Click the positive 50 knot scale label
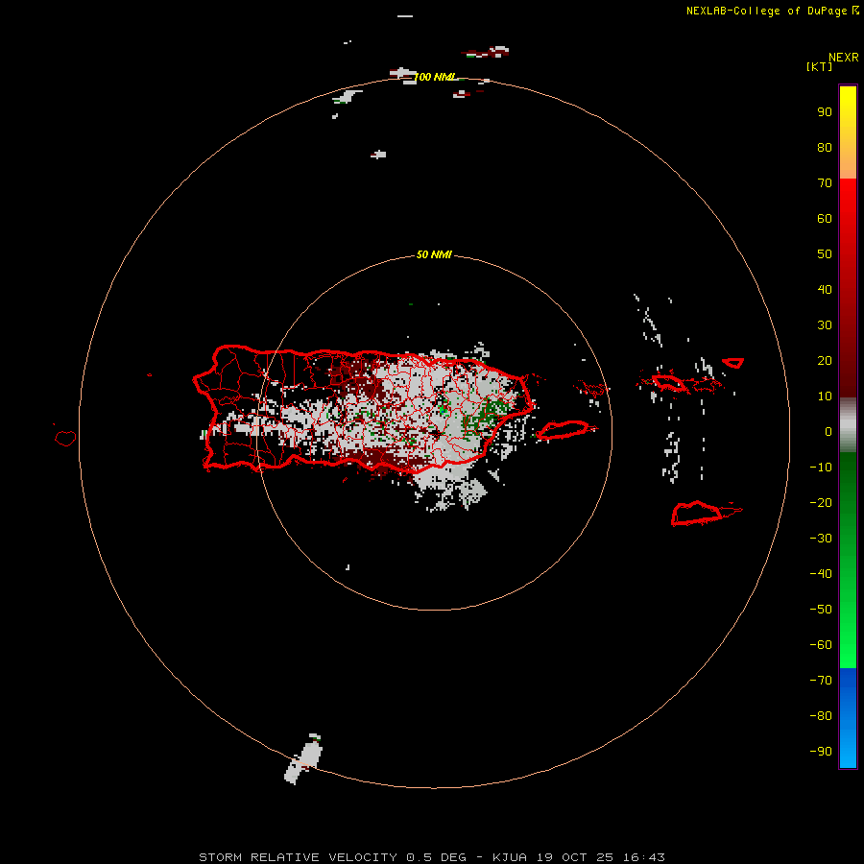This screenshot has height=864, width=864. 825,254
